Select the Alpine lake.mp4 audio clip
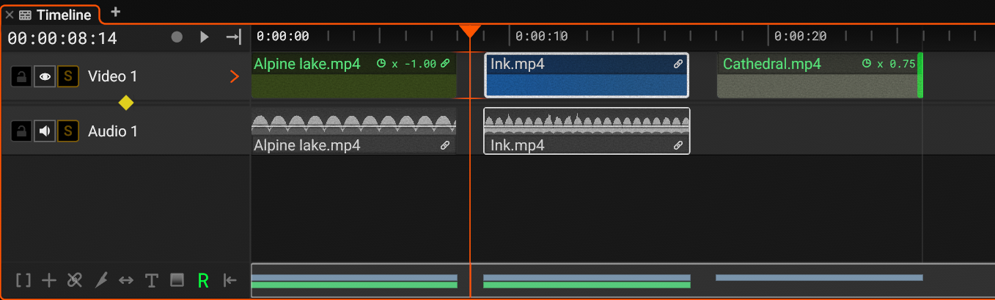995x300 pixels. pos(353,131)
